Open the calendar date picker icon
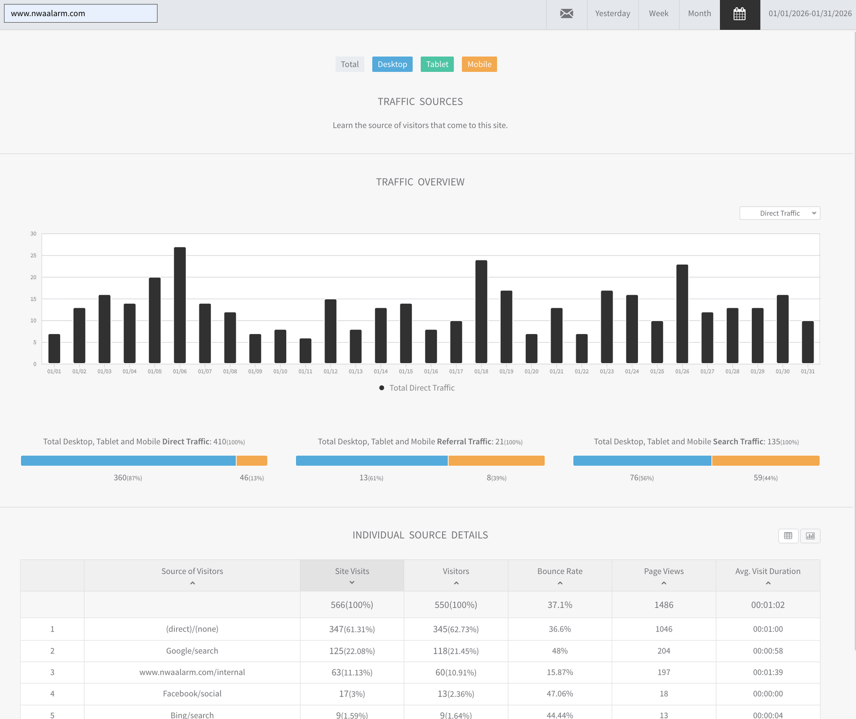856x719 pixels. tap(739, 14)
